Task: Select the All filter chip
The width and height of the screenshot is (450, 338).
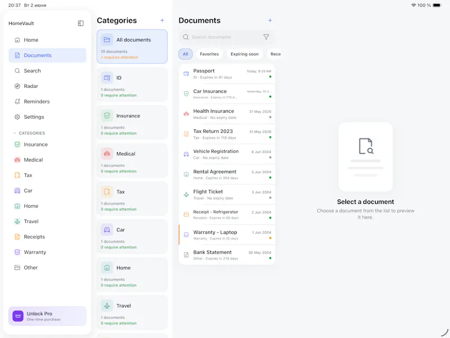Action: point(186,54)
